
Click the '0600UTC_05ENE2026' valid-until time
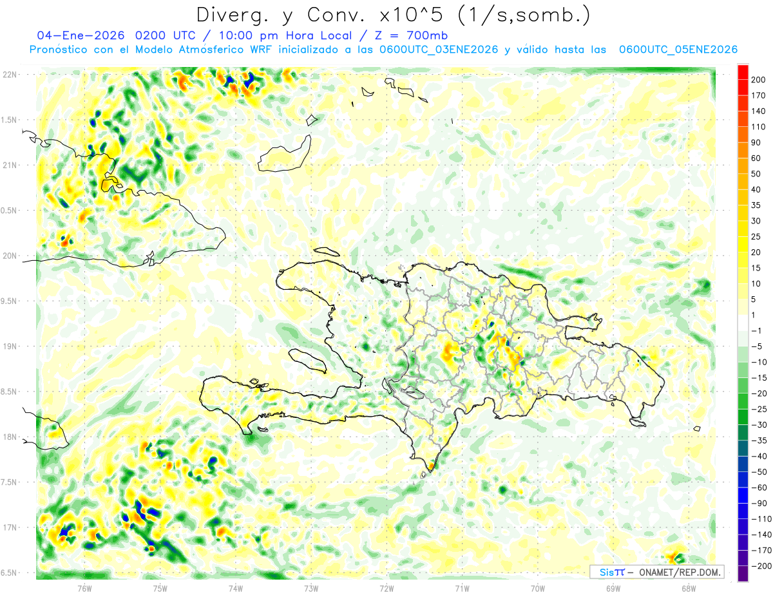(x=678, y=50)
